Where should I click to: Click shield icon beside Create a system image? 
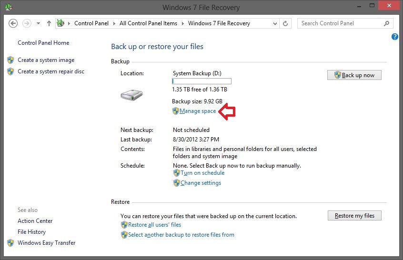[x=10, y=60]
